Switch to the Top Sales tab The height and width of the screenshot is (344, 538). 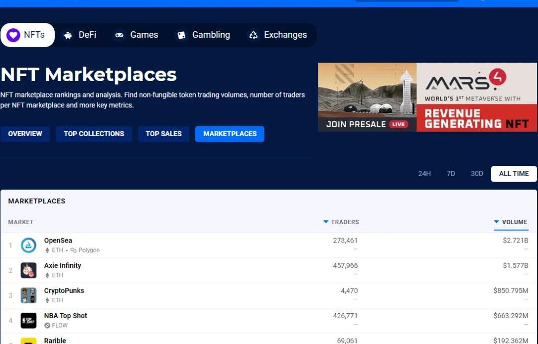pyautogui.click(x=164, y=134)
